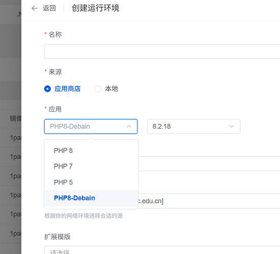Open the 8.2.18 version dropdown
This screenshot has height=254, width=280.
pyautogui.click(x=193, y=126)
